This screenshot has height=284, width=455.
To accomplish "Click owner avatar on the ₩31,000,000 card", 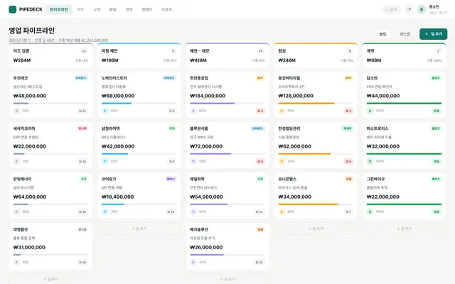I will pos(16,262).
